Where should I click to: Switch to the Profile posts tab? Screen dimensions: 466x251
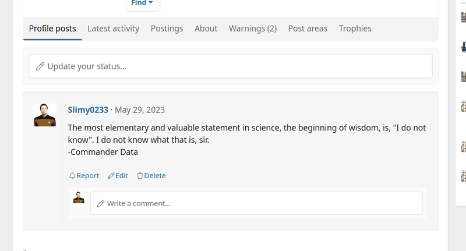point(52,29)
